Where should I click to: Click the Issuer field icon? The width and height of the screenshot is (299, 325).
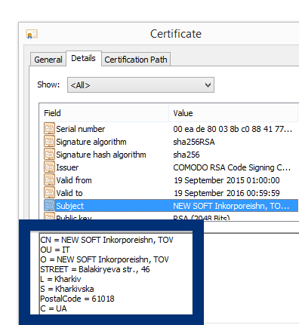coord(49,167)
